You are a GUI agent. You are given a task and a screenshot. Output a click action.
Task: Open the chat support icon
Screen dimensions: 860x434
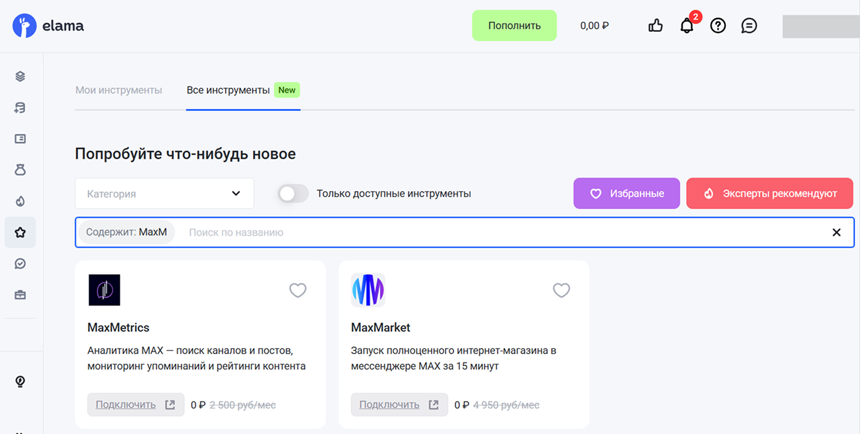(749, 25)
